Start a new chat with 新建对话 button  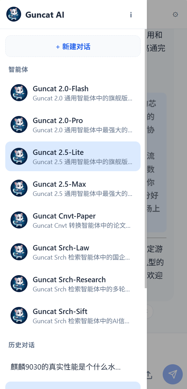pos(73,46)
